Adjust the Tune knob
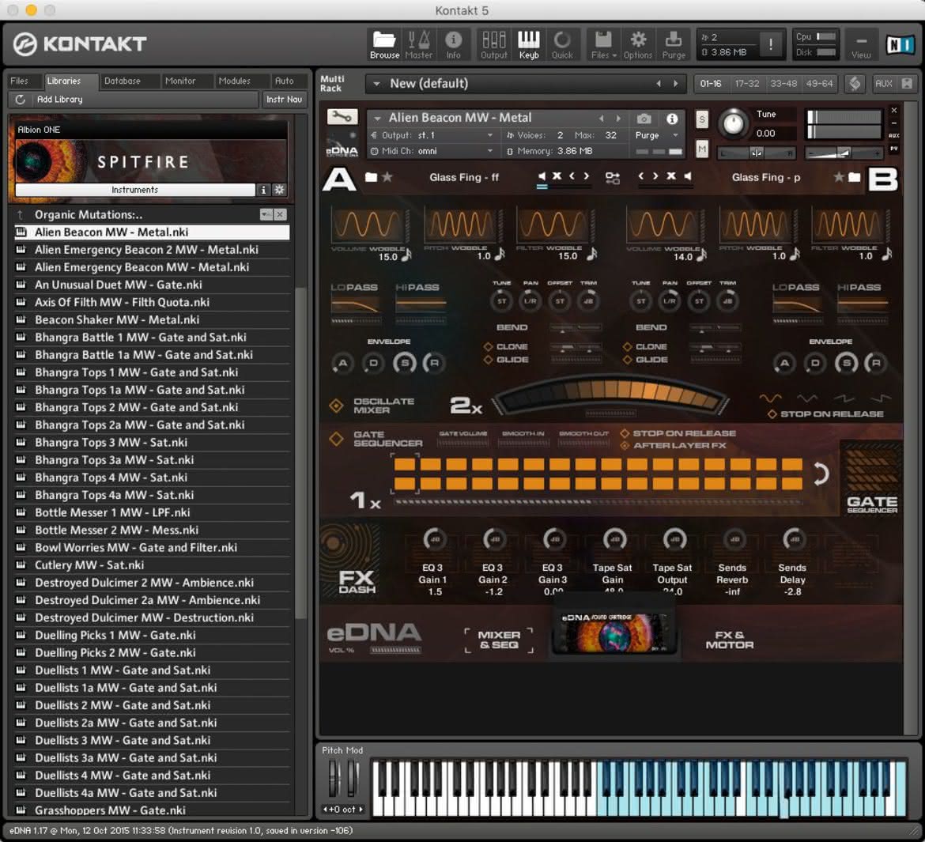The width and height of the screenshot is (925, 842). tap(733, 123)
